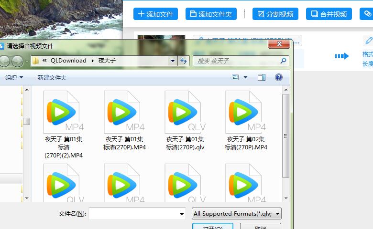Click the pencil edit icon in converter window
Image resolution: width=373 pixels, height=229 pixels.
click(369, 41)
